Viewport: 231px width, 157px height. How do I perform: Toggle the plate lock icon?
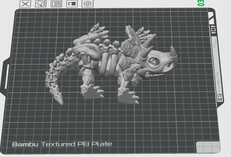(72, 4)
